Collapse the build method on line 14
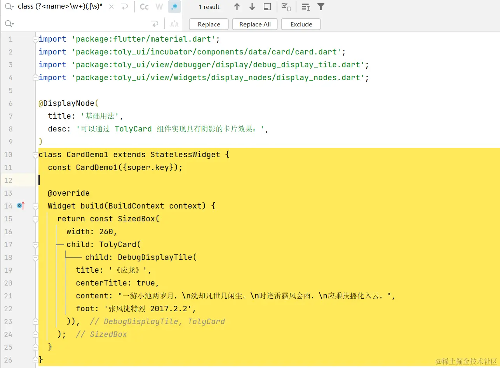500x368 pixels. (x=35, y=206)
